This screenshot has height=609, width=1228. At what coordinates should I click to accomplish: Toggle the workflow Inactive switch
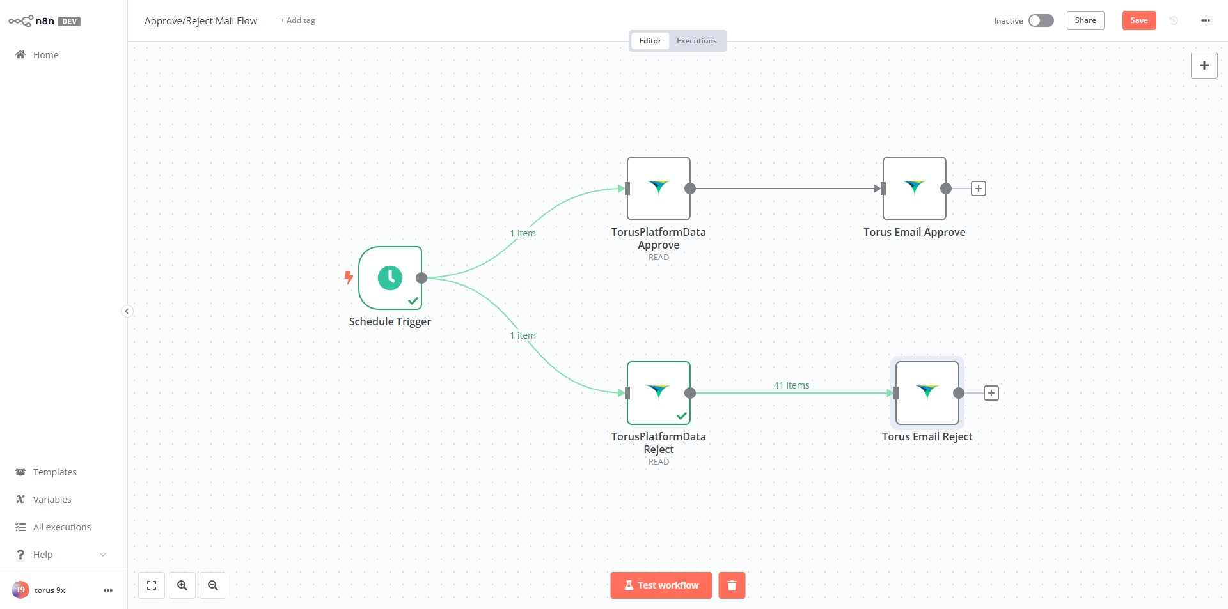pos(1041,20)
